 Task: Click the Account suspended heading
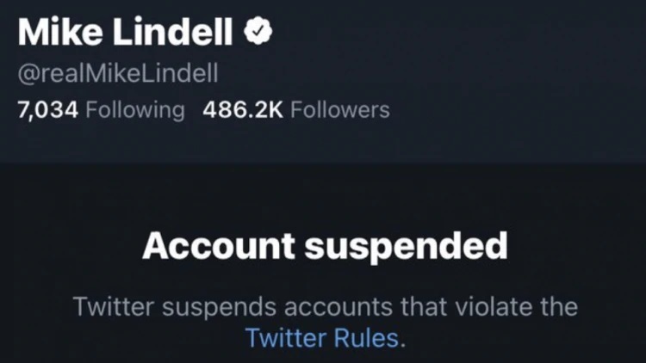325,247
